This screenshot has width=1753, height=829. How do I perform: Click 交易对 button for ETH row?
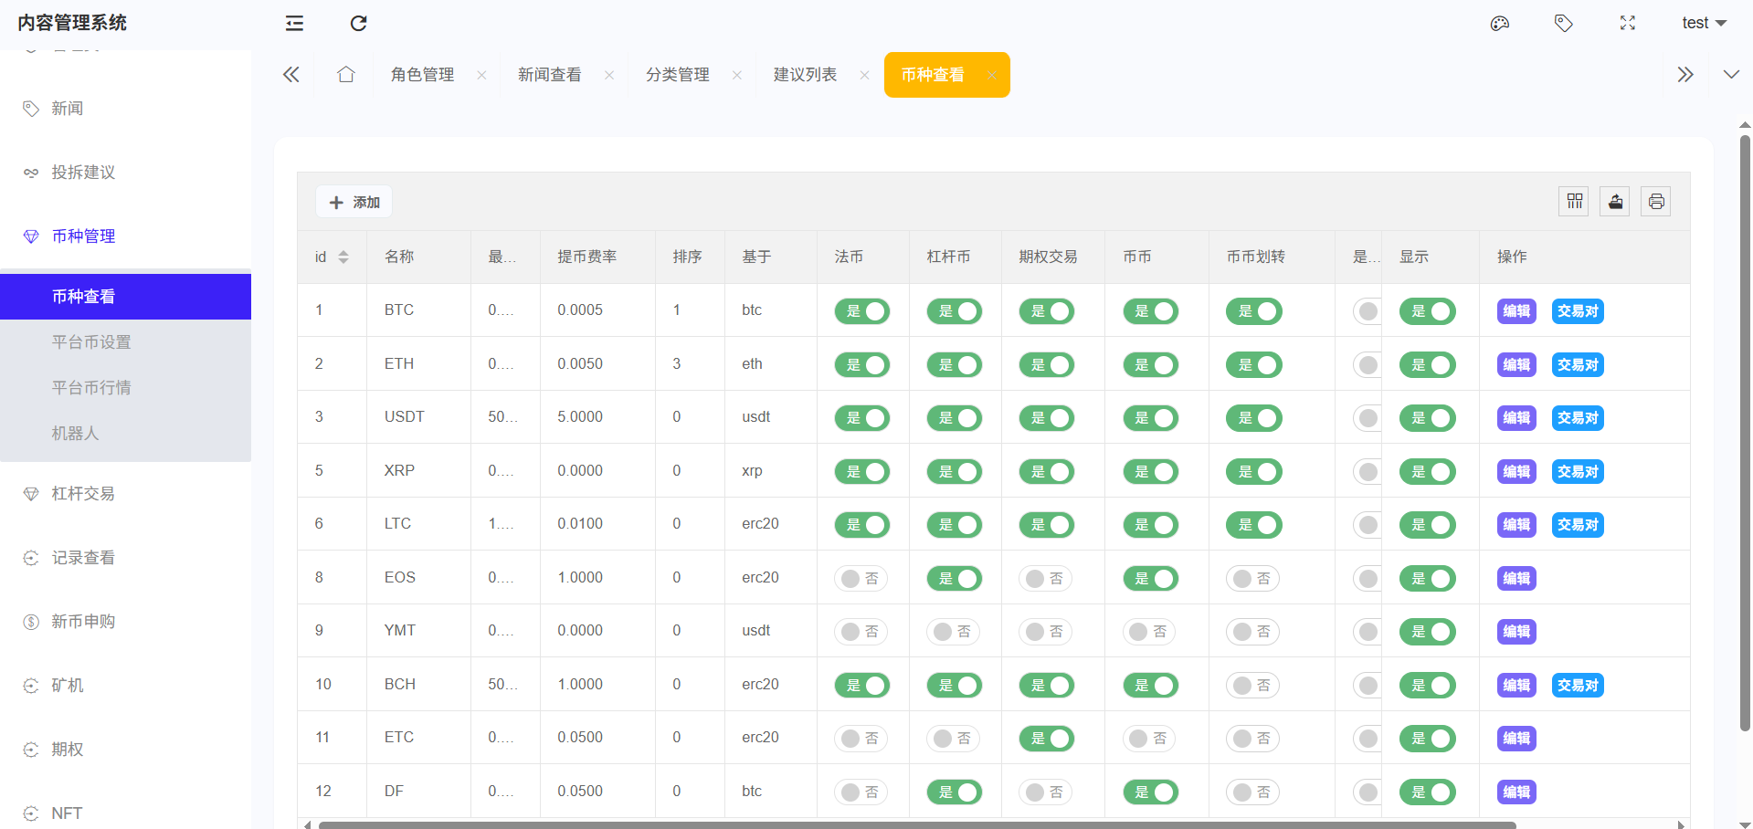1578,365
